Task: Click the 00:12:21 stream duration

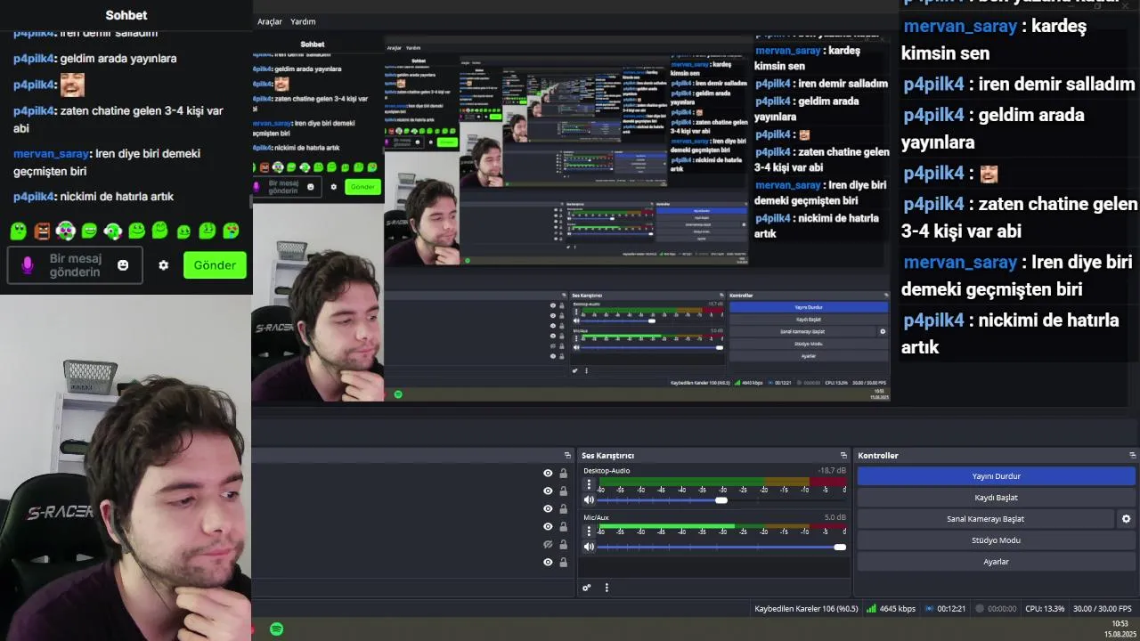Action: click(x=951, y=609)
